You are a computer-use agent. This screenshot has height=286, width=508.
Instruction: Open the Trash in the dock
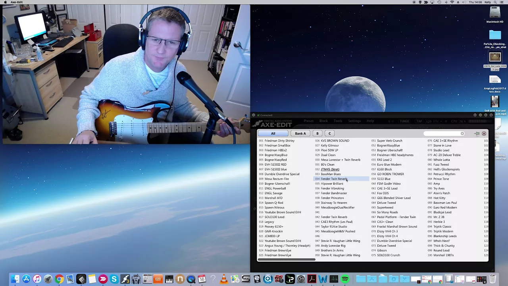pyautogui.click(x=493, y=279)
